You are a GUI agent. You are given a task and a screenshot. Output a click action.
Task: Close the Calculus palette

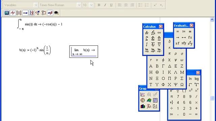coord(161,27)
